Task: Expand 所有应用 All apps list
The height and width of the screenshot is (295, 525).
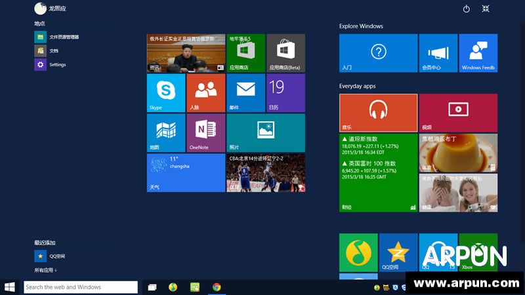Action: click(45, 270)
